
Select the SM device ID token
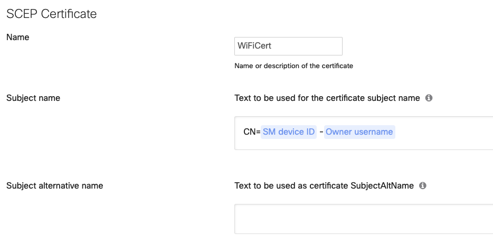point(289,132)
